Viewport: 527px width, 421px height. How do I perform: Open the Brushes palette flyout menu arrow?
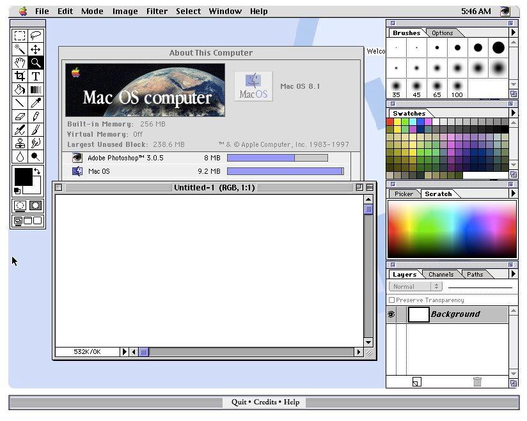pyautogui.click(x=513, y=33)
